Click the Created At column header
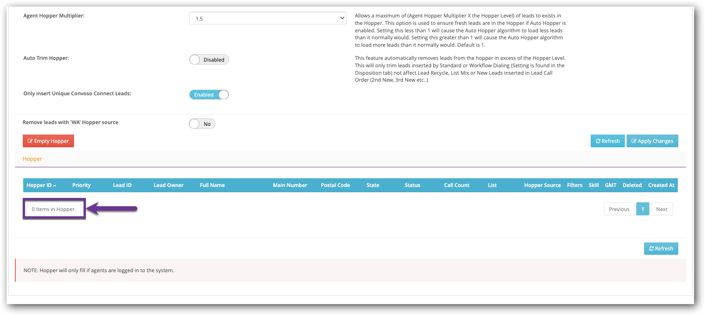The height and width of the screenshot is (315, 705). (661, 185)
